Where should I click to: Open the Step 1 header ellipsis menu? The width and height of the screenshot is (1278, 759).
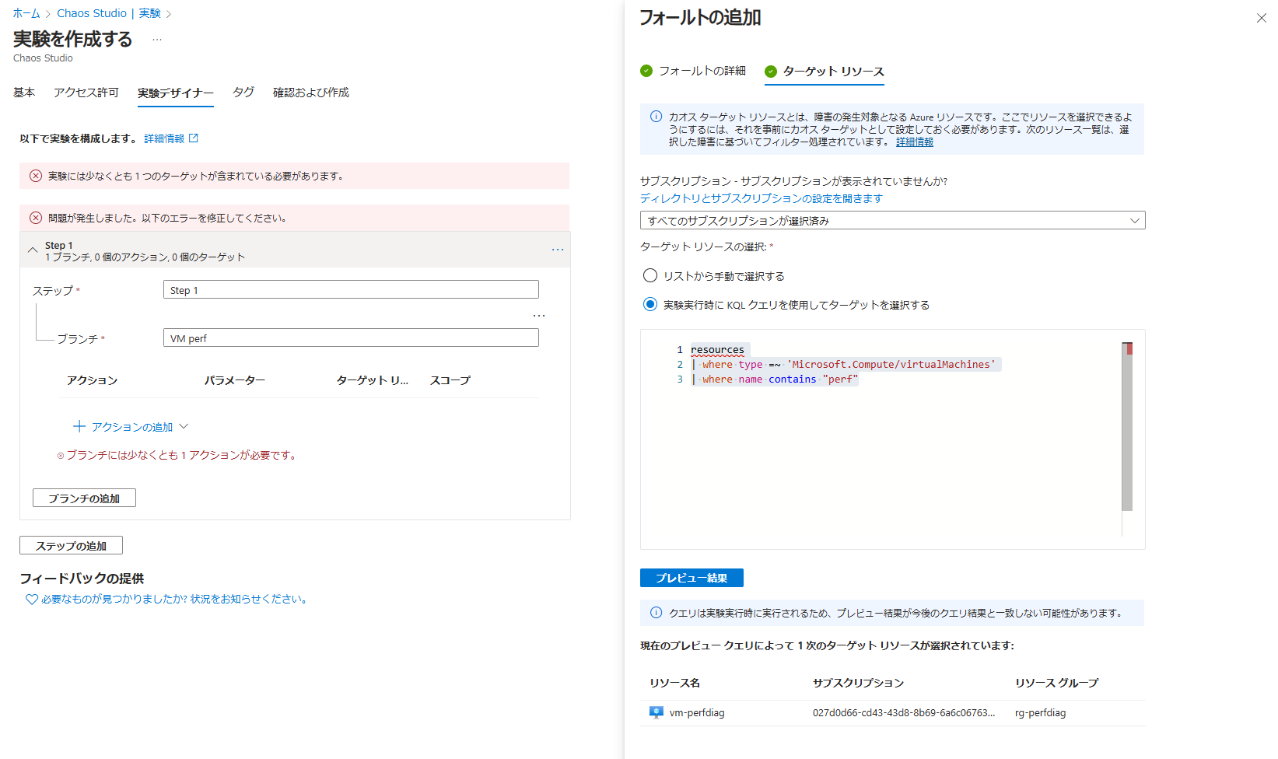coord(558,250)
